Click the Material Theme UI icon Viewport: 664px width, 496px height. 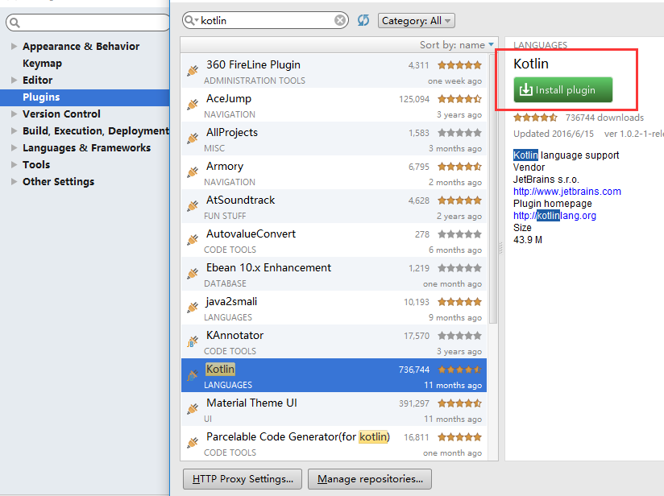click(x=193, y=409)
